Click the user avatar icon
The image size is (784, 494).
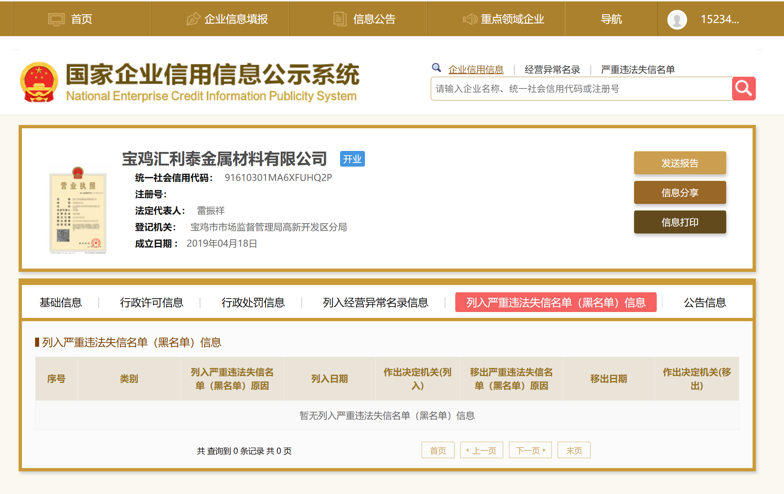click(677, 19)
